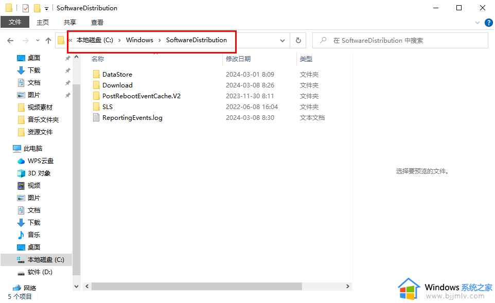Open 视频 film icon under 此电脑
The width and height of the screenshot is (495, 303).
(21, 186)
